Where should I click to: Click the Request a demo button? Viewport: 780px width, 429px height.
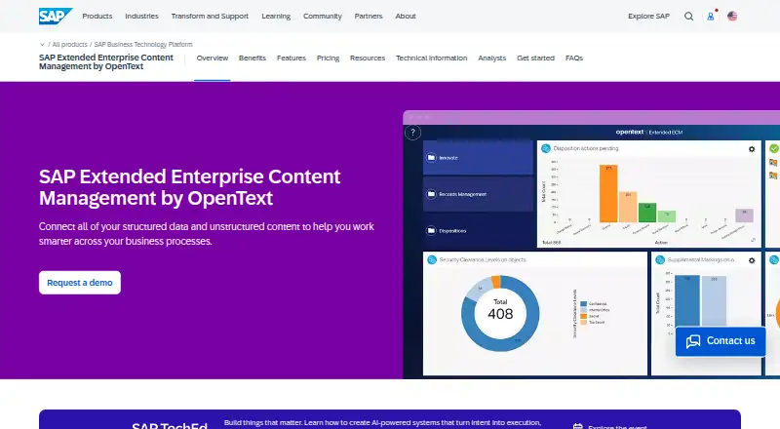pyautogui.click(x=80, y=282)
